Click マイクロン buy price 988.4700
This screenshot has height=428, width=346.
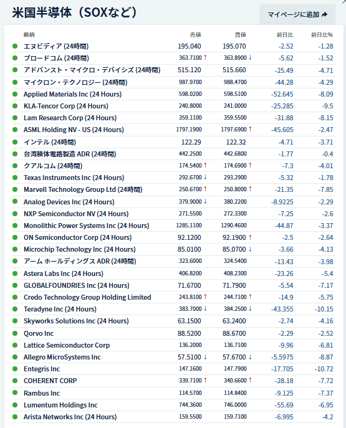235,82
